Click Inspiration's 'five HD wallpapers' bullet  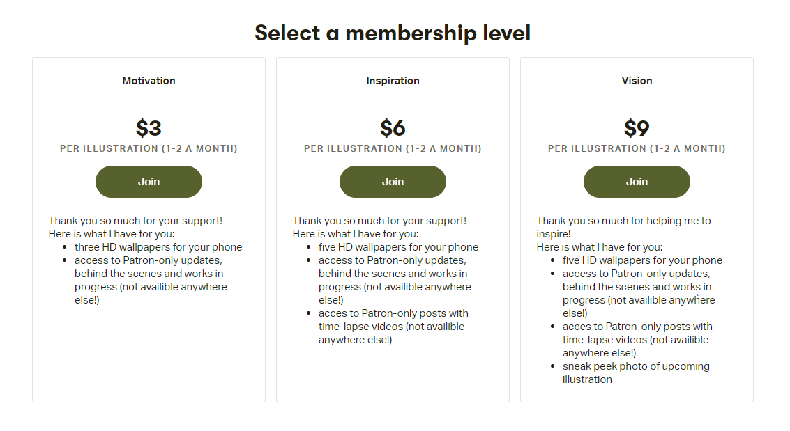[x=398, y=247]
